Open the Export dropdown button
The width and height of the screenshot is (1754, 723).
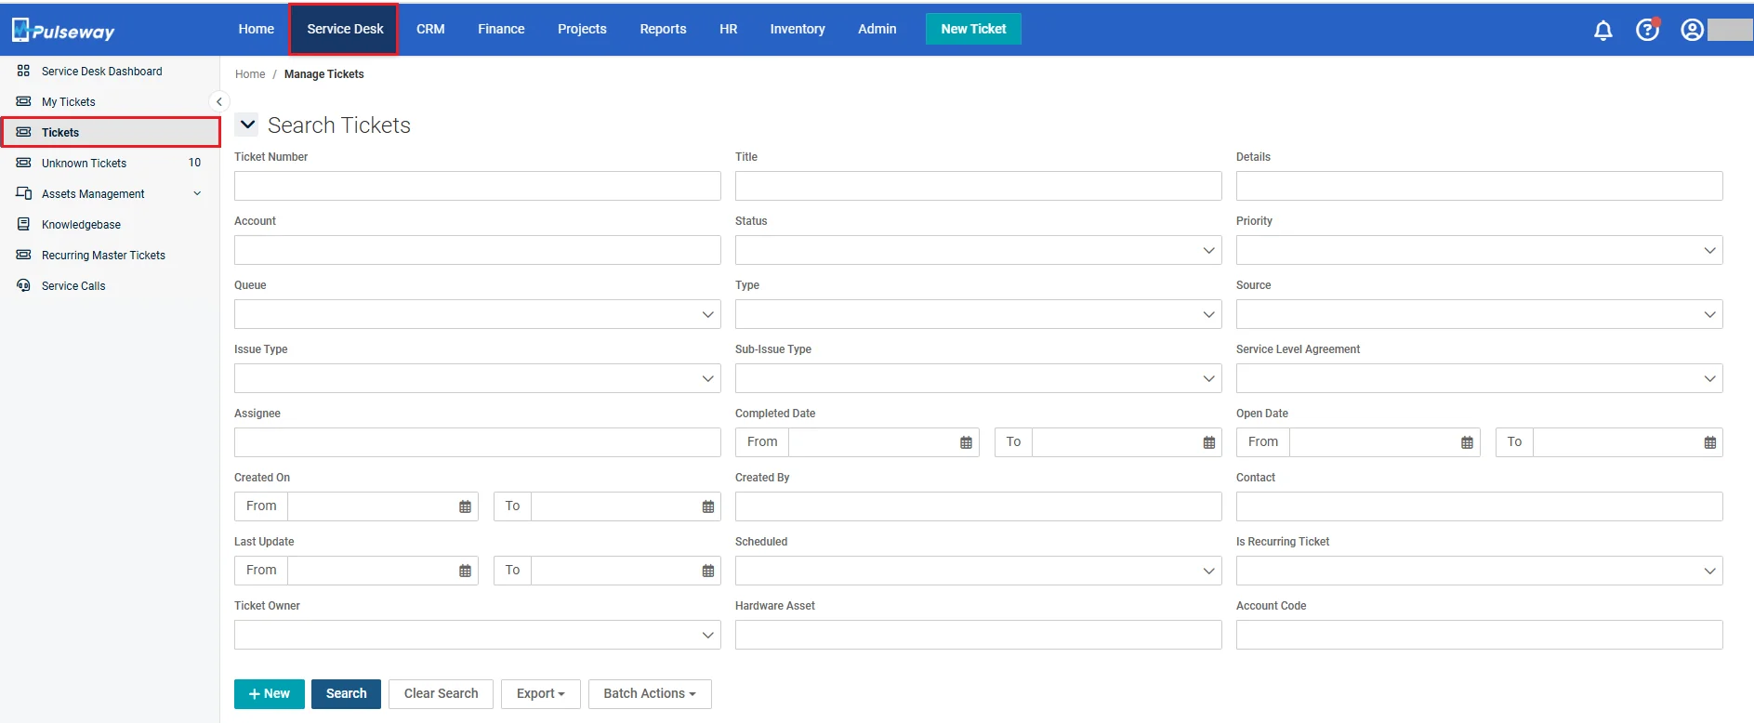[540, 694]
